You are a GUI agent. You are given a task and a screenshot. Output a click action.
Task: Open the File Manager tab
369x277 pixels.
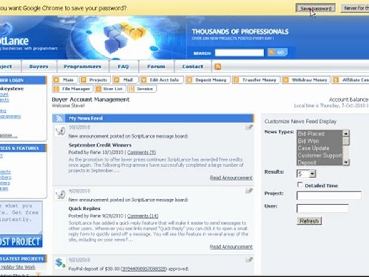[x=73, y=89]
